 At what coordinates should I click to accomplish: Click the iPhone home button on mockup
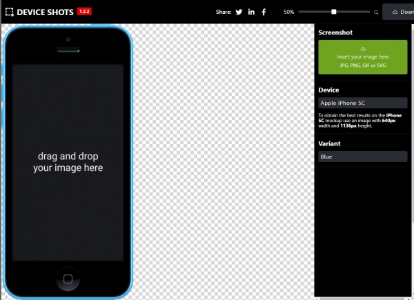[68, 279]
